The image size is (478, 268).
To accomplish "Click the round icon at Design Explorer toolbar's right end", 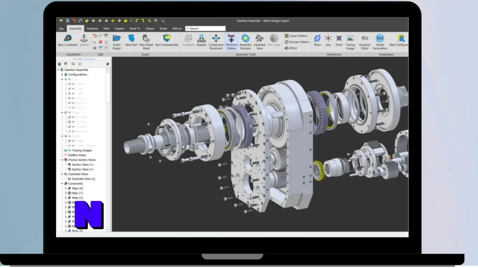I will [x=108, y=64].
